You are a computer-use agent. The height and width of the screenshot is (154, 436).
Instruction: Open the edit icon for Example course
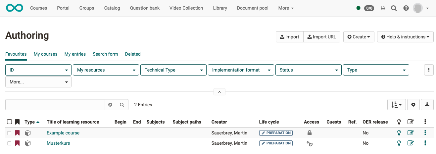tap(411, 133)
